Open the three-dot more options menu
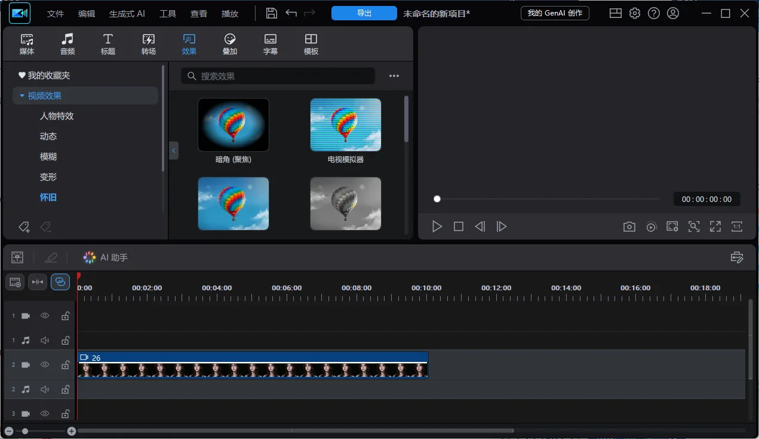The image size is (759, 439). click(x=394, y=76)
